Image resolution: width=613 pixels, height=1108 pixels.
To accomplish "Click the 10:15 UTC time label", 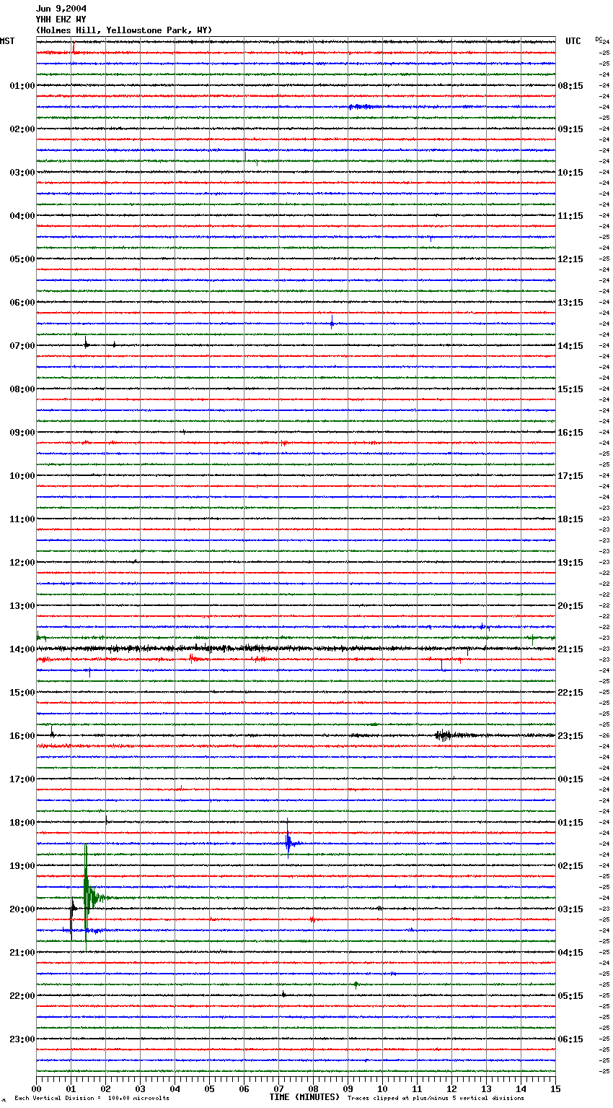I will pos(570,173).
